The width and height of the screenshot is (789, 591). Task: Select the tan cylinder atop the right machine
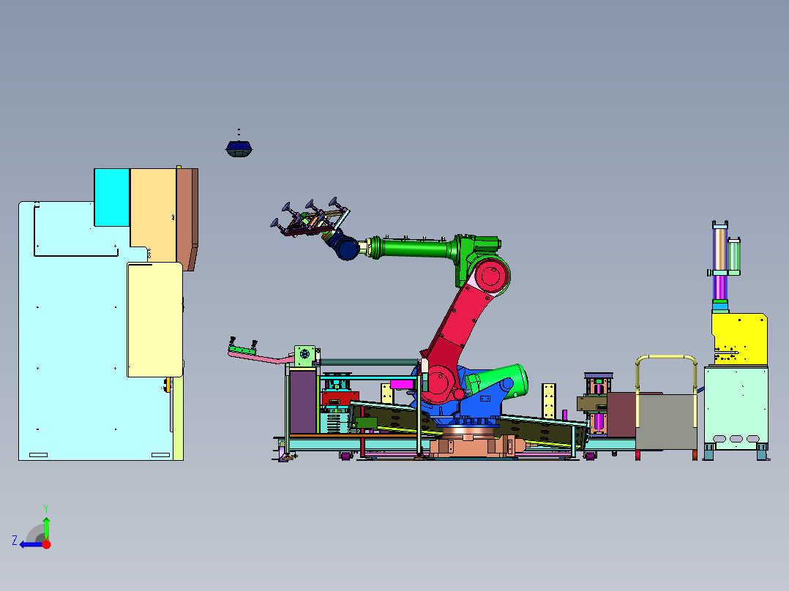point(720,249)
